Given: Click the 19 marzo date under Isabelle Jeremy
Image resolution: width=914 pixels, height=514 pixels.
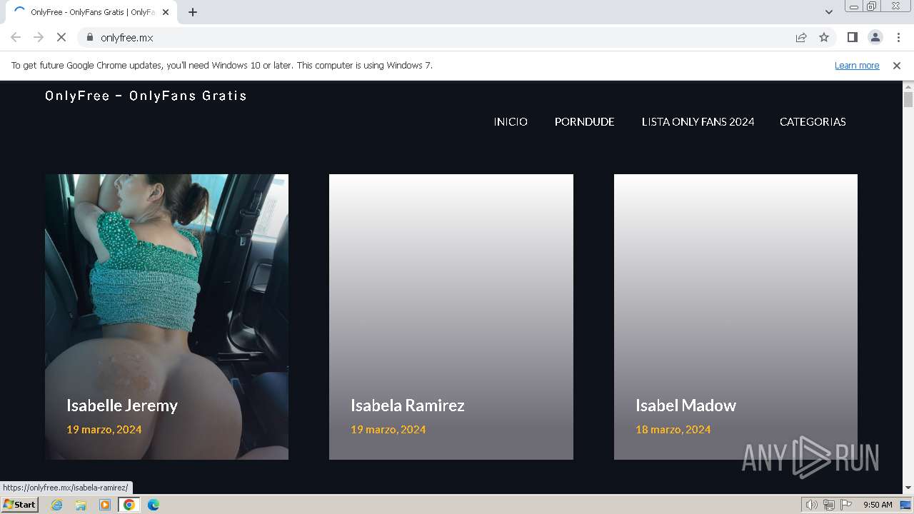Looking at the screenshot, I should point(104,430).
